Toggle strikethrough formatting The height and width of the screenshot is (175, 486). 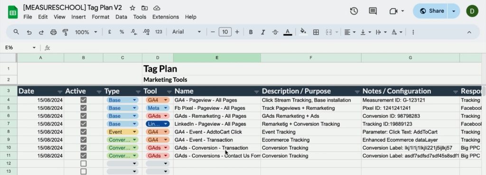275,32
